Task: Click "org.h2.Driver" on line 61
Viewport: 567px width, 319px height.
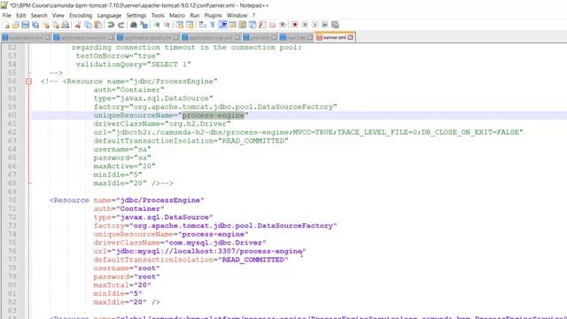Action: pyautogui.click(x=198, y=124)
